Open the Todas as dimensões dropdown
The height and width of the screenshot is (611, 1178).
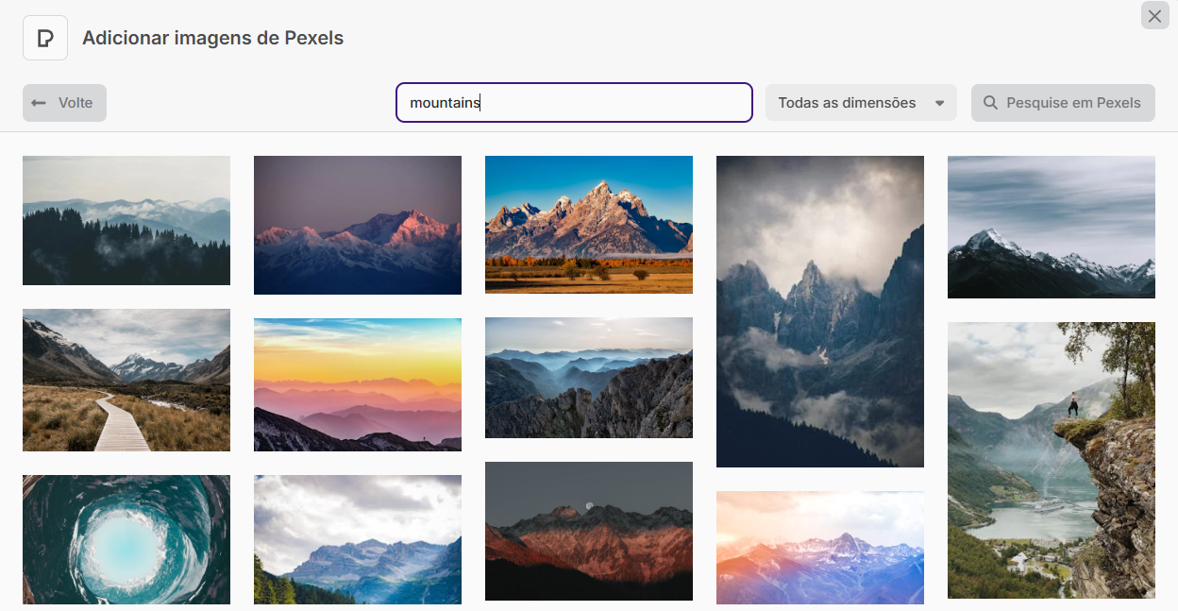861,103
